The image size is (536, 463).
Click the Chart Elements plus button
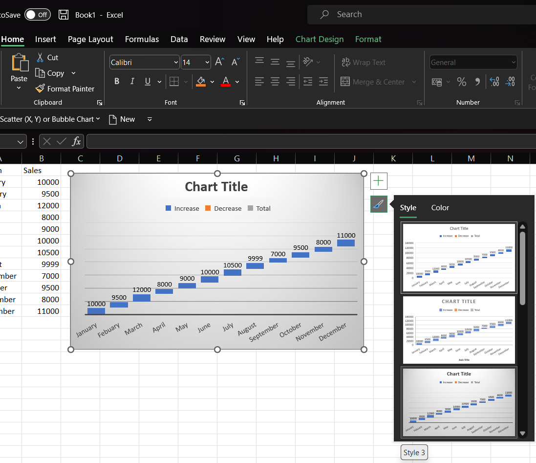tap(379, 181)
